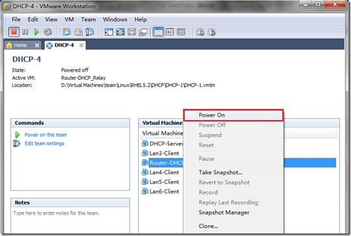Maximize the VMware Workstation window

pos(318,4)
